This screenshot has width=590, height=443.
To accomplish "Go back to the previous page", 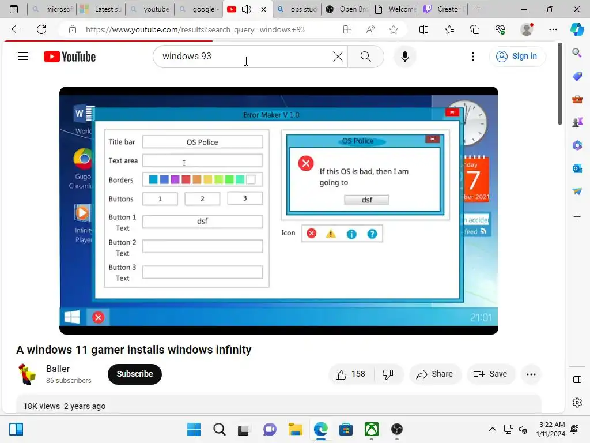I will coord(16,29).
